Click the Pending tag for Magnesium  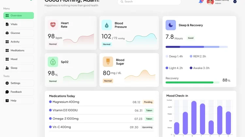click(148, 102)
